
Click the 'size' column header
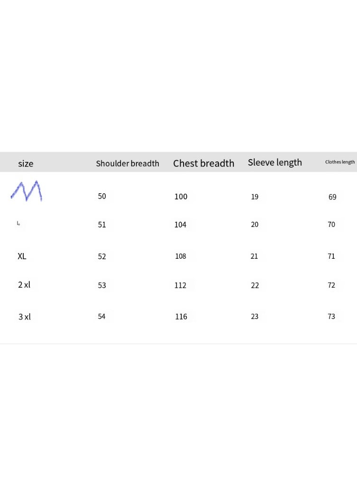[x=26, y=163]
